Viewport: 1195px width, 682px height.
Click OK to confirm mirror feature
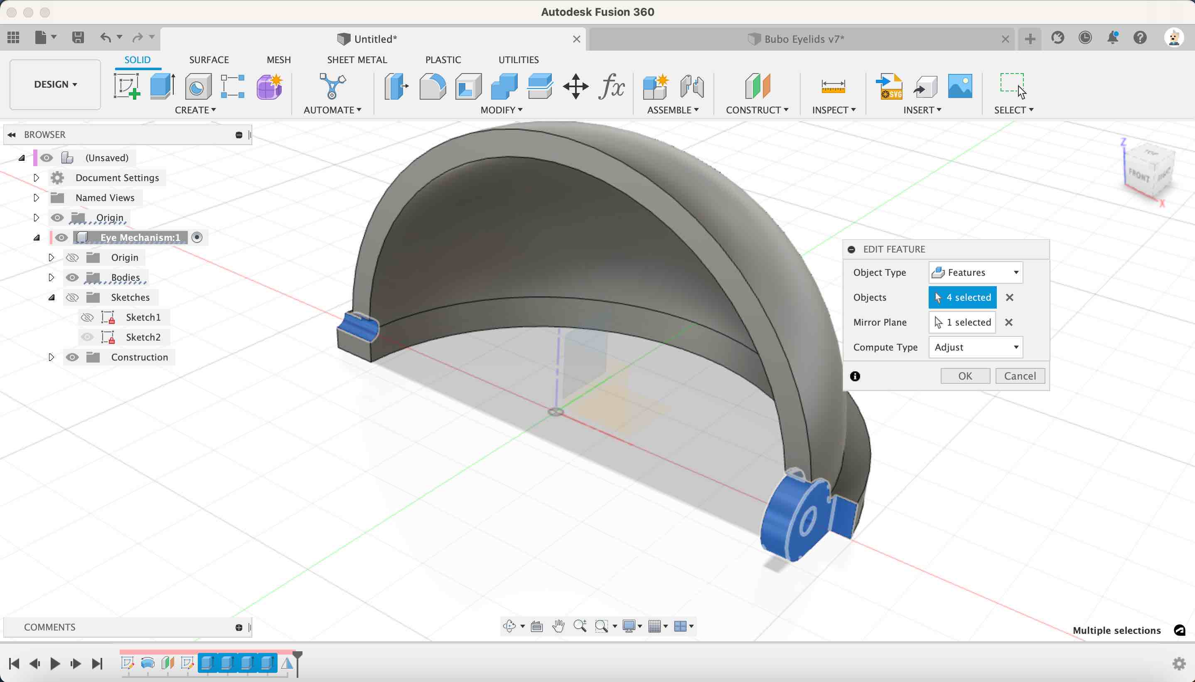coord(965,376)
